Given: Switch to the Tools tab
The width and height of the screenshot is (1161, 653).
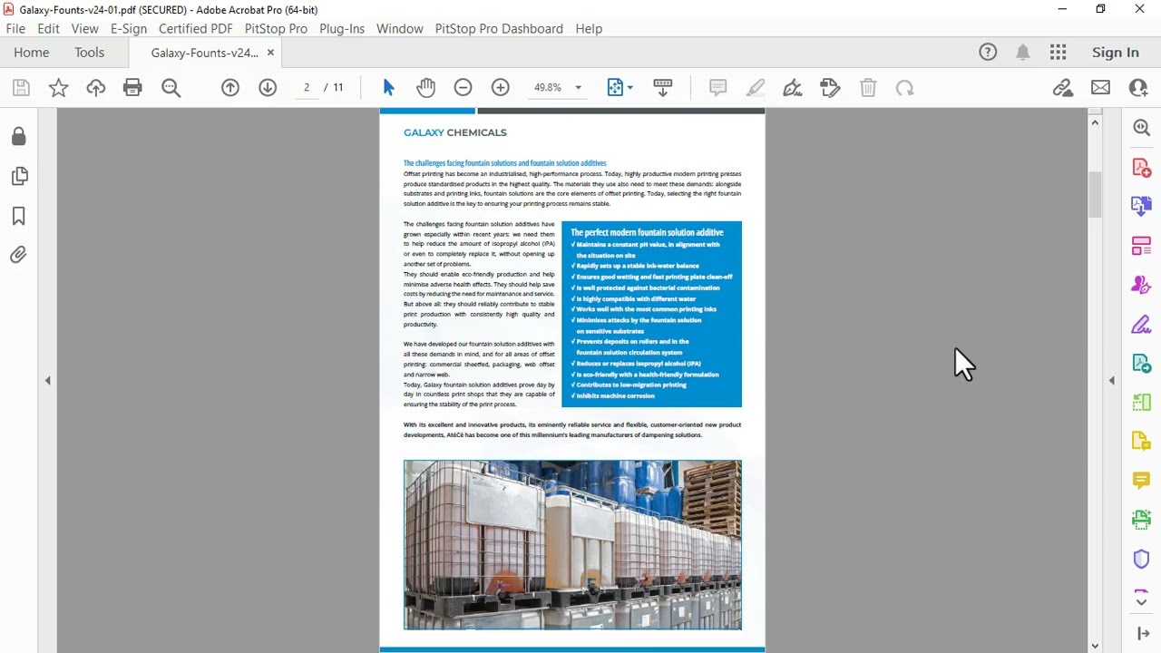Looking at the screenshot, I should (x=90, y=53).
